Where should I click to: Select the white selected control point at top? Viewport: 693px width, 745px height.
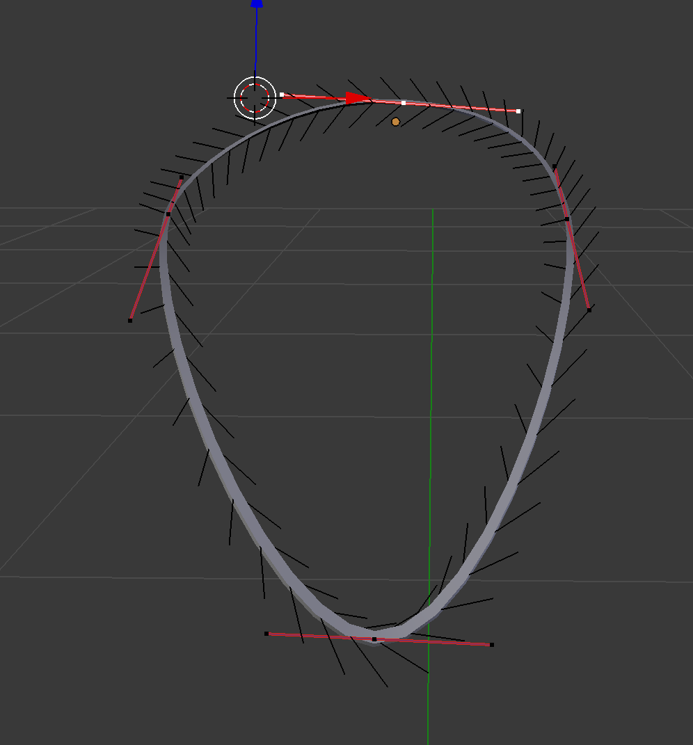coord(404,103)
